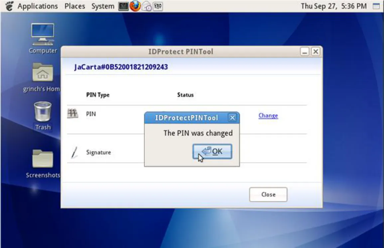This screenshot has height=248, width=384.
Task: Open the Places menu
Action: point(75,6)
